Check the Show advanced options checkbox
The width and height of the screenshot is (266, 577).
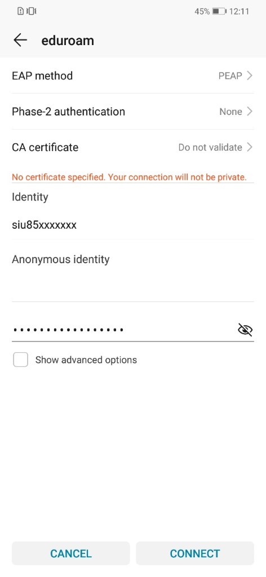[x=21, y=359]
